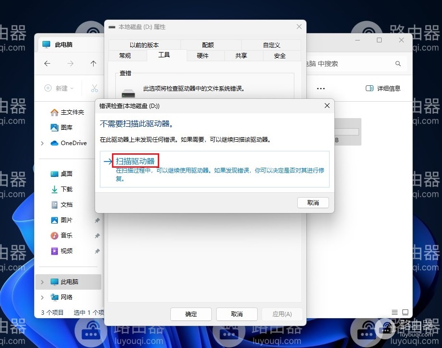Close the 本地磁盘 (D:) 属性 window
442x348 pixels.
tap(299, 27)
